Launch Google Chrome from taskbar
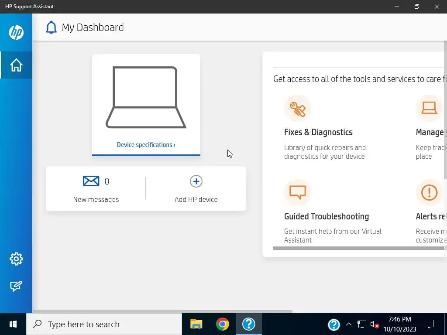 222,324
